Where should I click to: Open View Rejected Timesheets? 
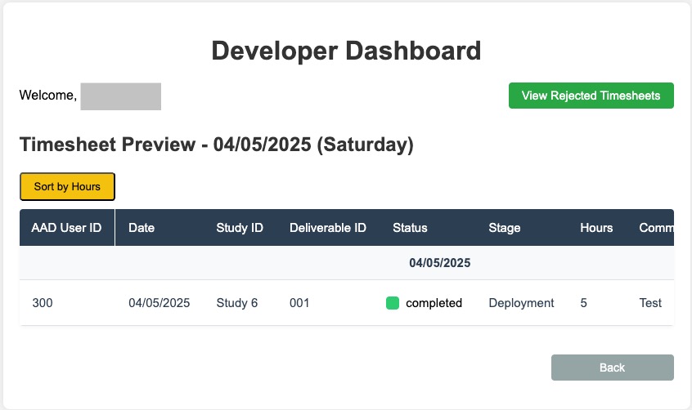(591, 96)
